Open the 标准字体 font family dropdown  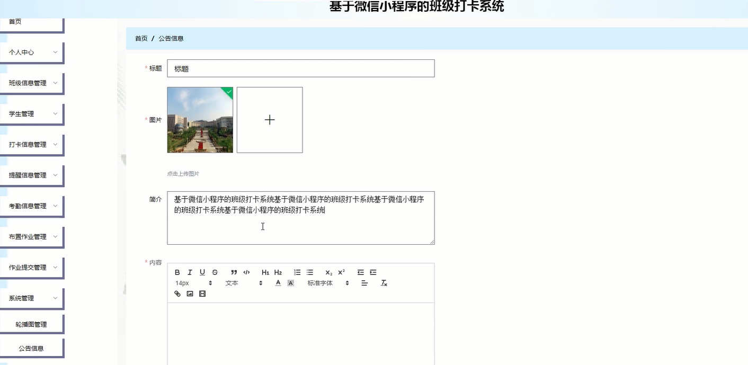point(328,283)
